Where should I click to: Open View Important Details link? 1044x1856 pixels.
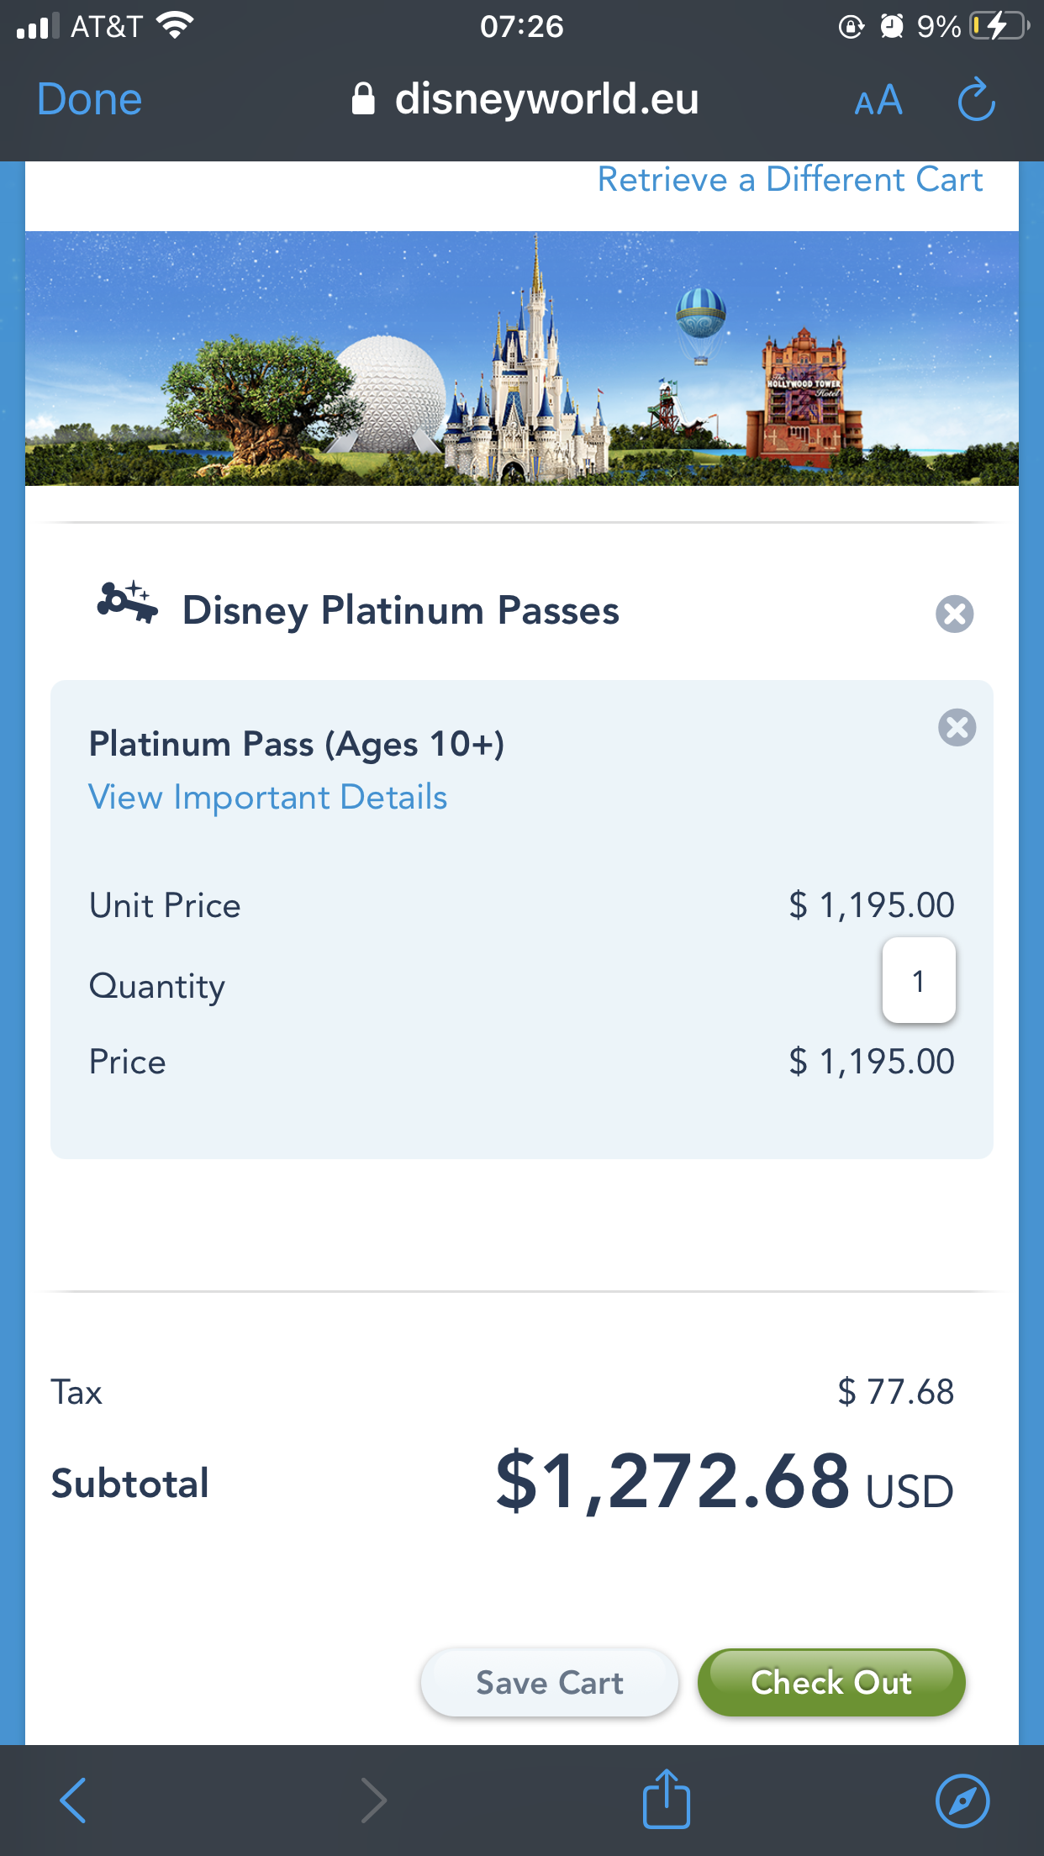(x=268, y=797)
